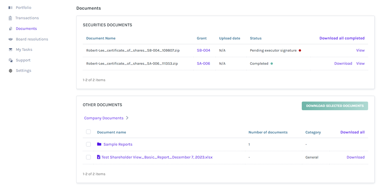Click the My Tasks icon
Image resolution: width=377 pixels, height=185 pixels.
(10, 50)
